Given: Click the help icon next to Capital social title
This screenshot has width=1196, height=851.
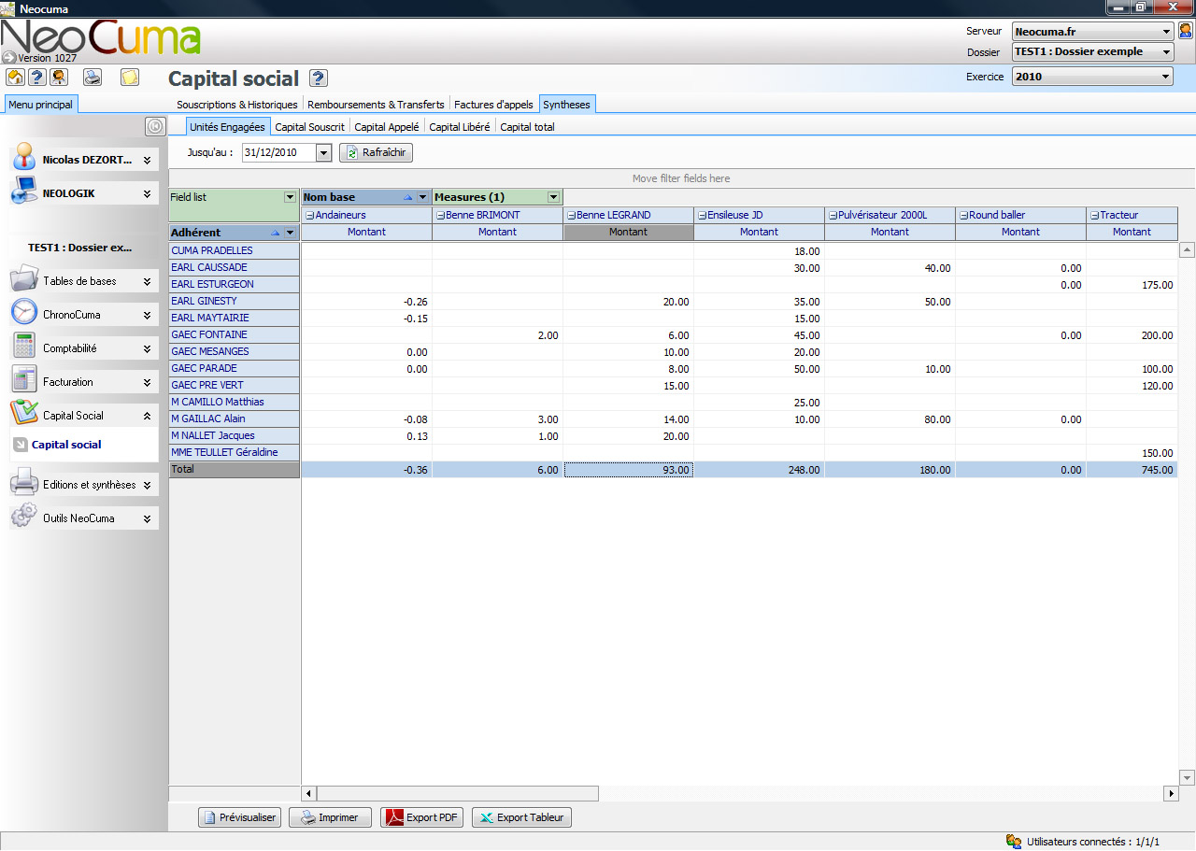Looking at the screenshot, I should pyautogui.click(x=318, y=78).
